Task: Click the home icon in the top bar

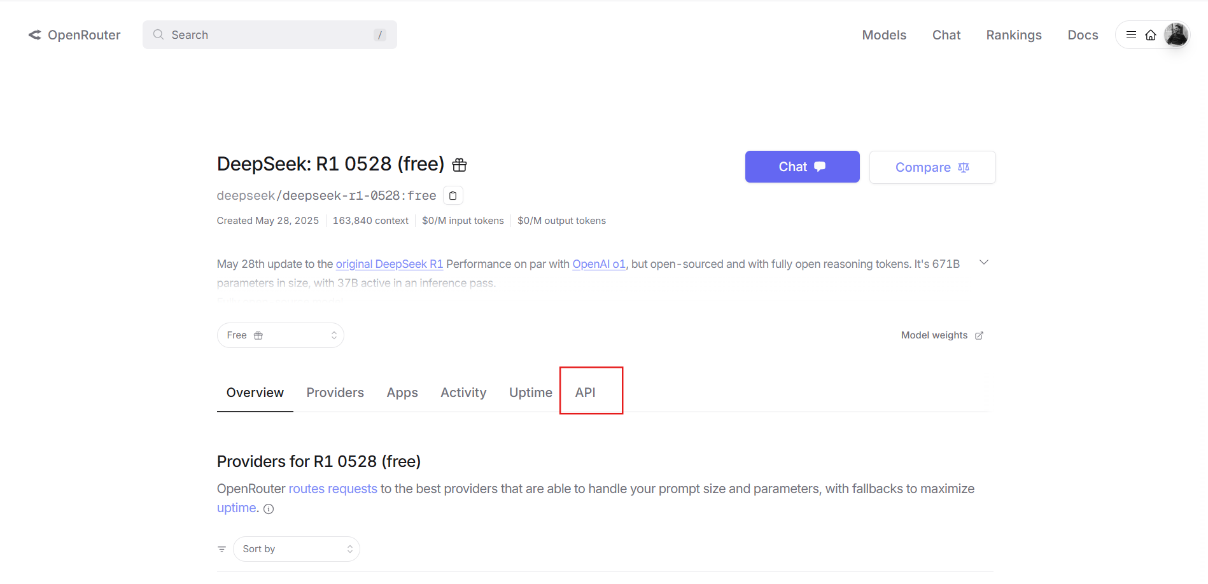Action: tap(1151, 35)
